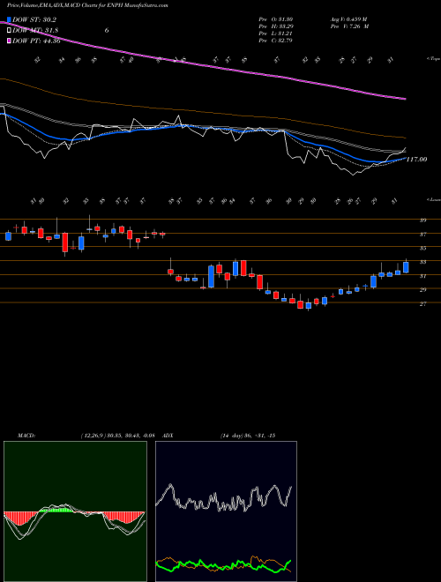This screenshot has width=441, height=582.
Task: Click the '<Lows' label right of the price chart
Action: [433, 199]
